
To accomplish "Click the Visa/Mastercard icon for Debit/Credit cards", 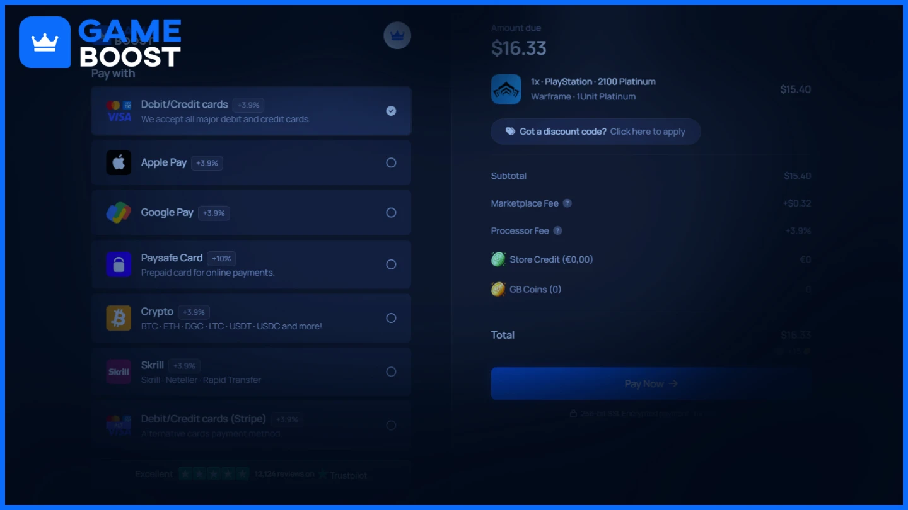I will click(x=119, y=111).
